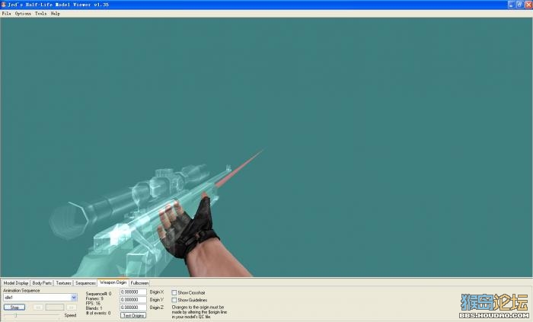Click the "FPS: 16" text

(93, 303)
